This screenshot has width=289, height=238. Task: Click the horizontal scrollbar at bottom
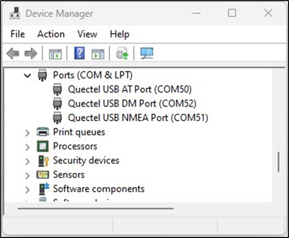(95, 209)
